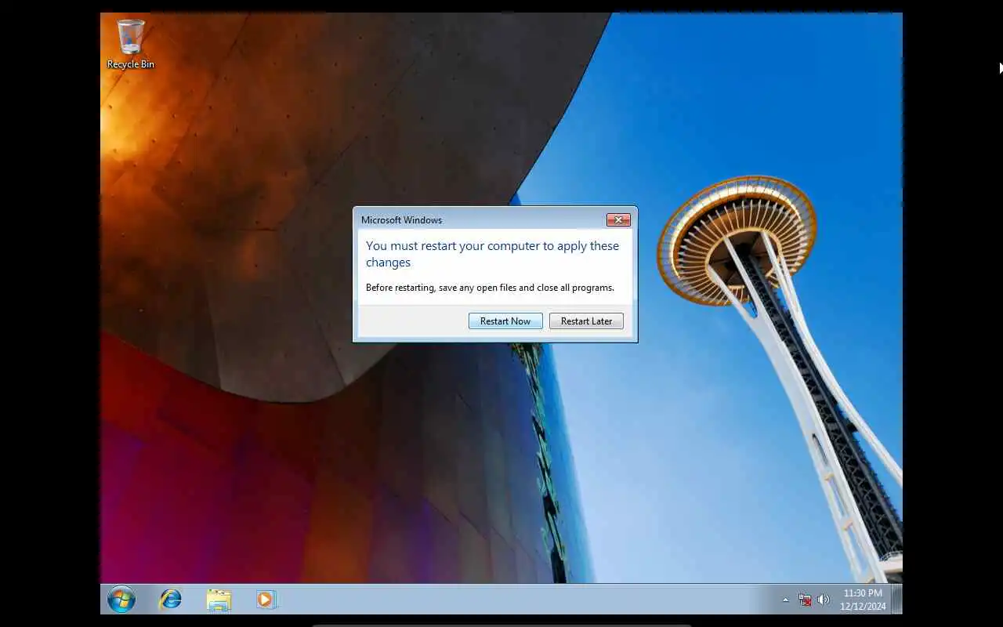Open the volume speaker tray icon

[824, 600]
